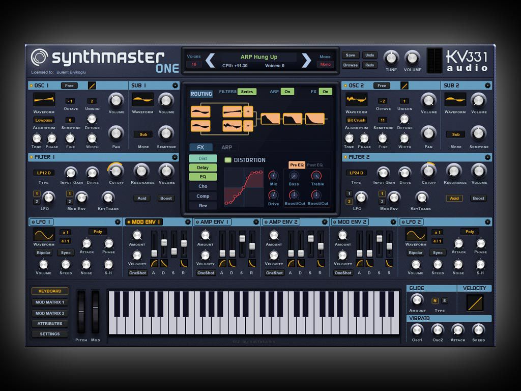Select the LFO 2 sine waveform display
Screen dimensions: 521x391
coord(416,235)
